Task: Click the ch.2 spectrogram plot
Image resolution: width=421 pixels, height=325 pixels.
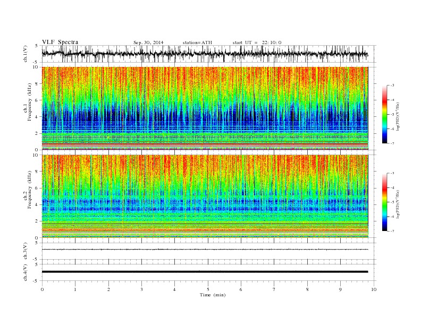Action: click(x=205, y=196)
